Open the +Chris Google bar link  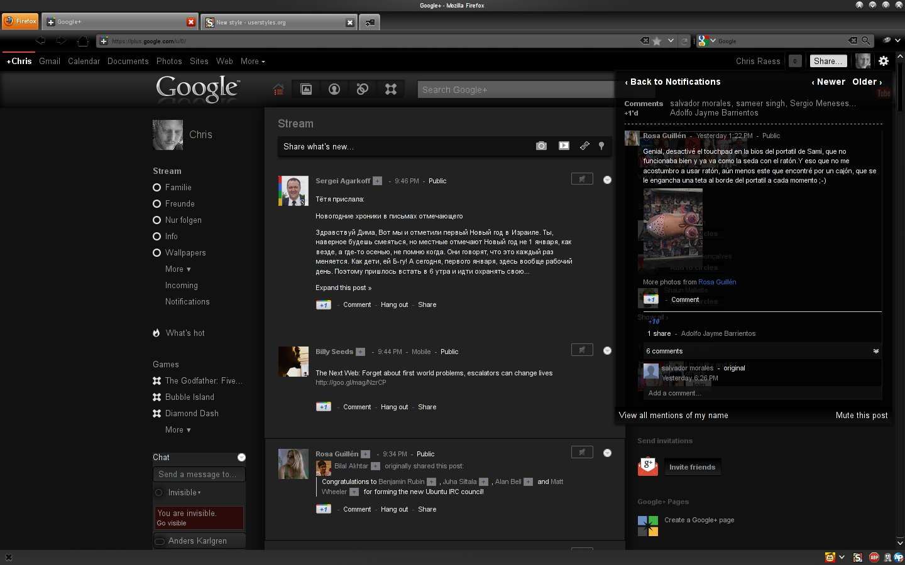19,61
